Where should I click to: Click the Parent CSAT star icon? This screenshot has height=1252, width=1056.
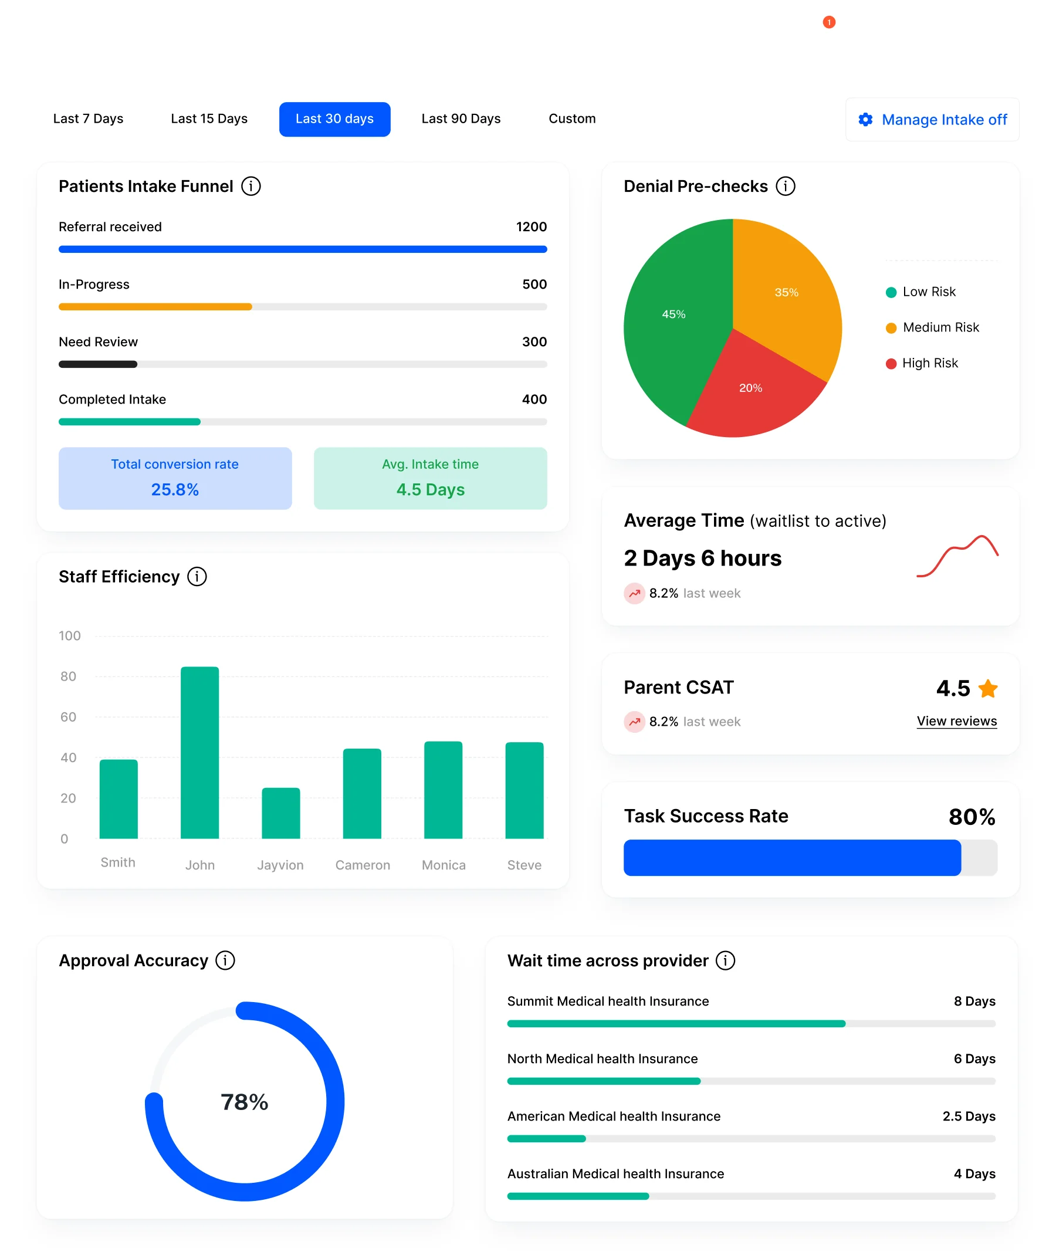coord(988,688)
